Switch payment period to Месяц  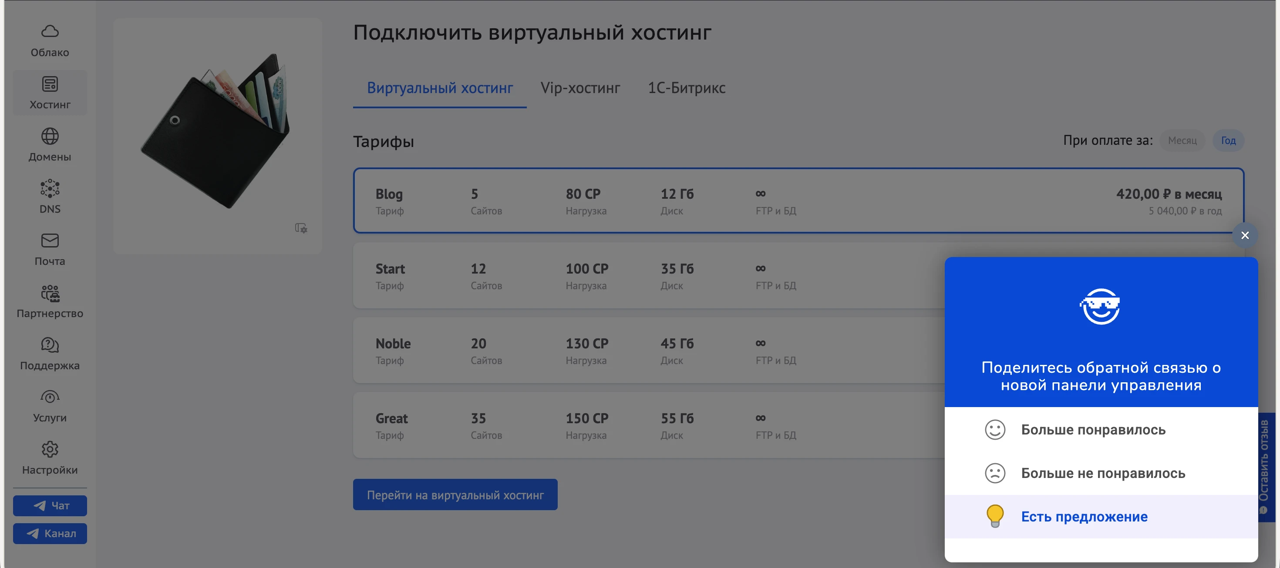(1182, 140)
